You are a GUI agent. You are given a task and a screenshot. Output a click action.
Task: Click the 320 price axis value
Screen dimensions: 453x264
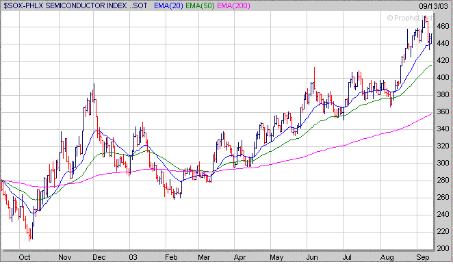tap(443, 146)
